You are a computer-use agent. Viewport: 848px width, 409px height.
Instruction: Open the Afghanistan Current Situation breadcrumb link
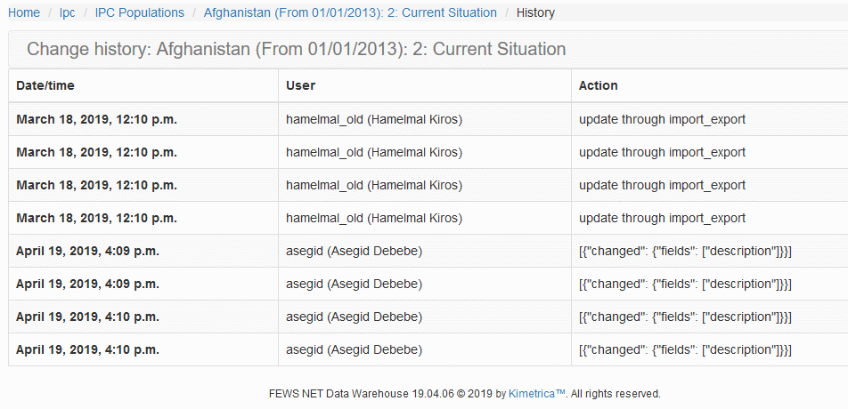(x=350, y=12)
